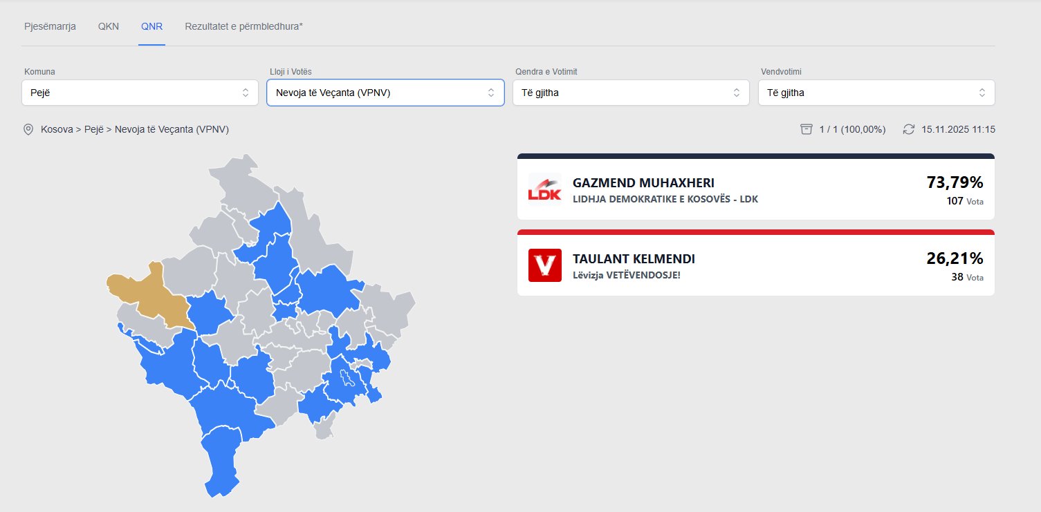Select the QNR tab
This screenshot has height=512, width=1041.
click(x=151, y=27)
